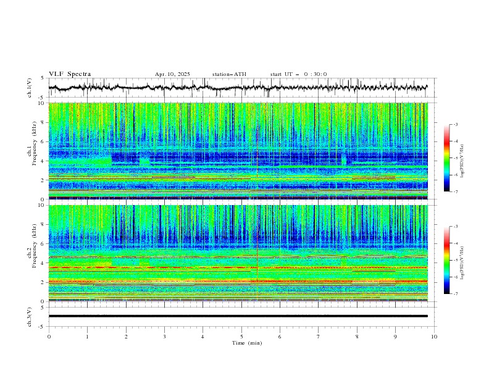
Task: Click Time axis tick label '7'
Action: point(319,337)
